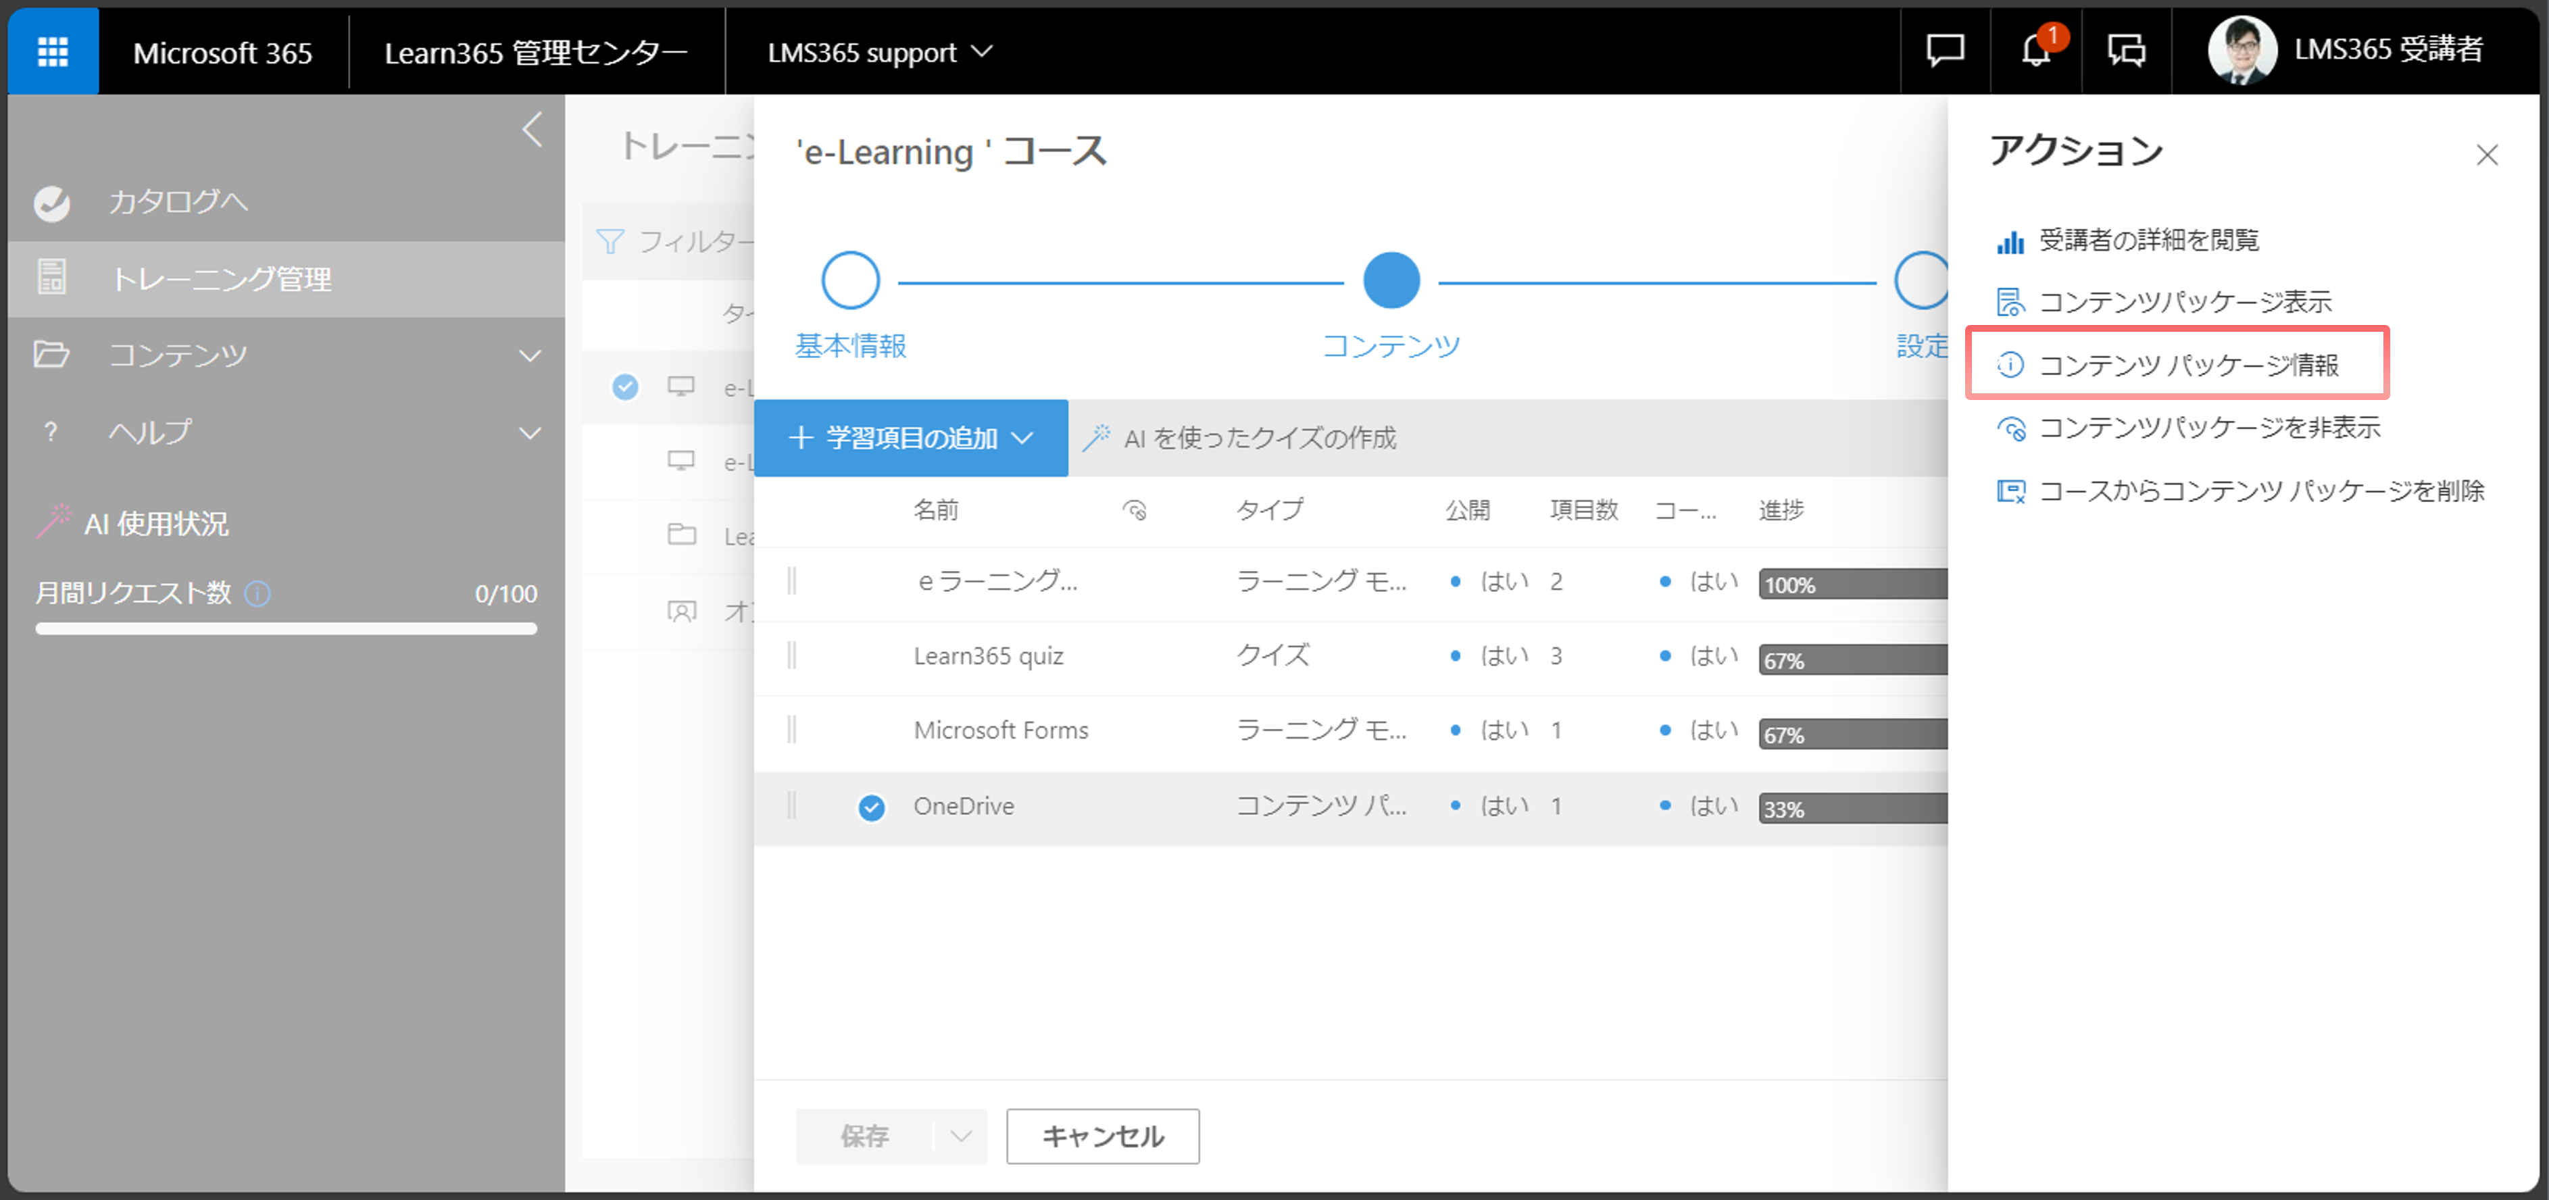Click the e ラーニング... name cell
Screen dimensions: 2549x1200
pos(997,580)
